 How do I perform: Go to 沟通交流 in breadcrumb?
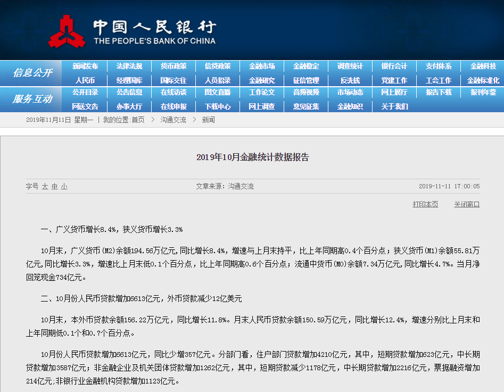[173, 120]
